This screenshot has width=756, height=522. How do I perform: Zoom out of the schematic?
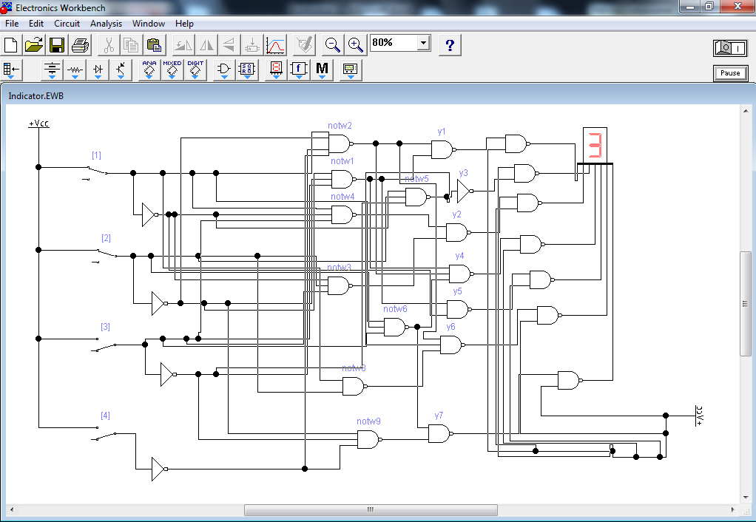pos(333,45)
